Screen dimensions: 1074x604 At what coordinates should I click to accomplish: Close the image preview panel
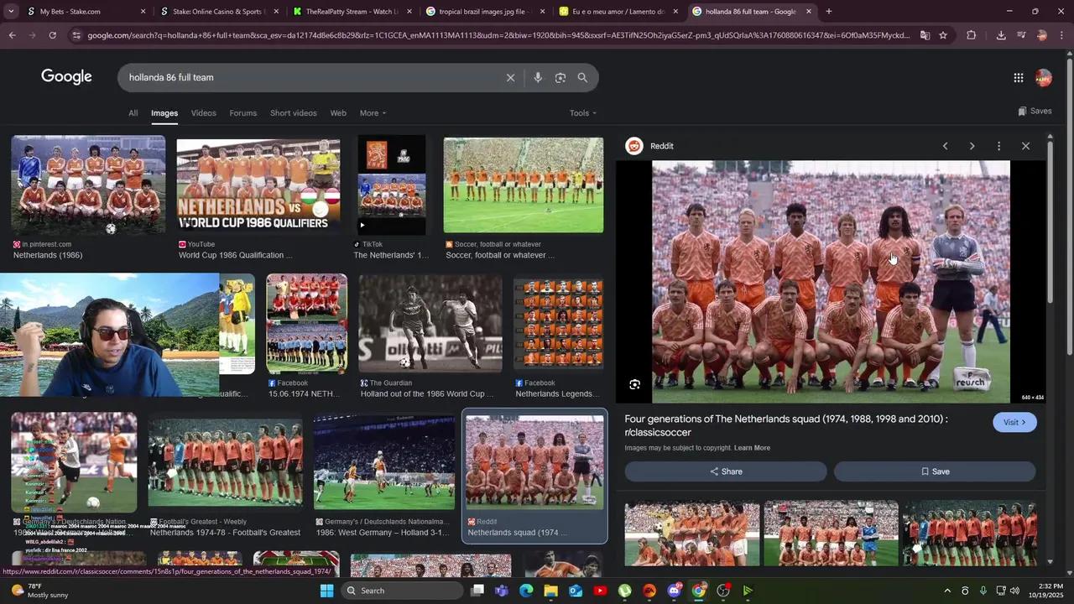1025,146
